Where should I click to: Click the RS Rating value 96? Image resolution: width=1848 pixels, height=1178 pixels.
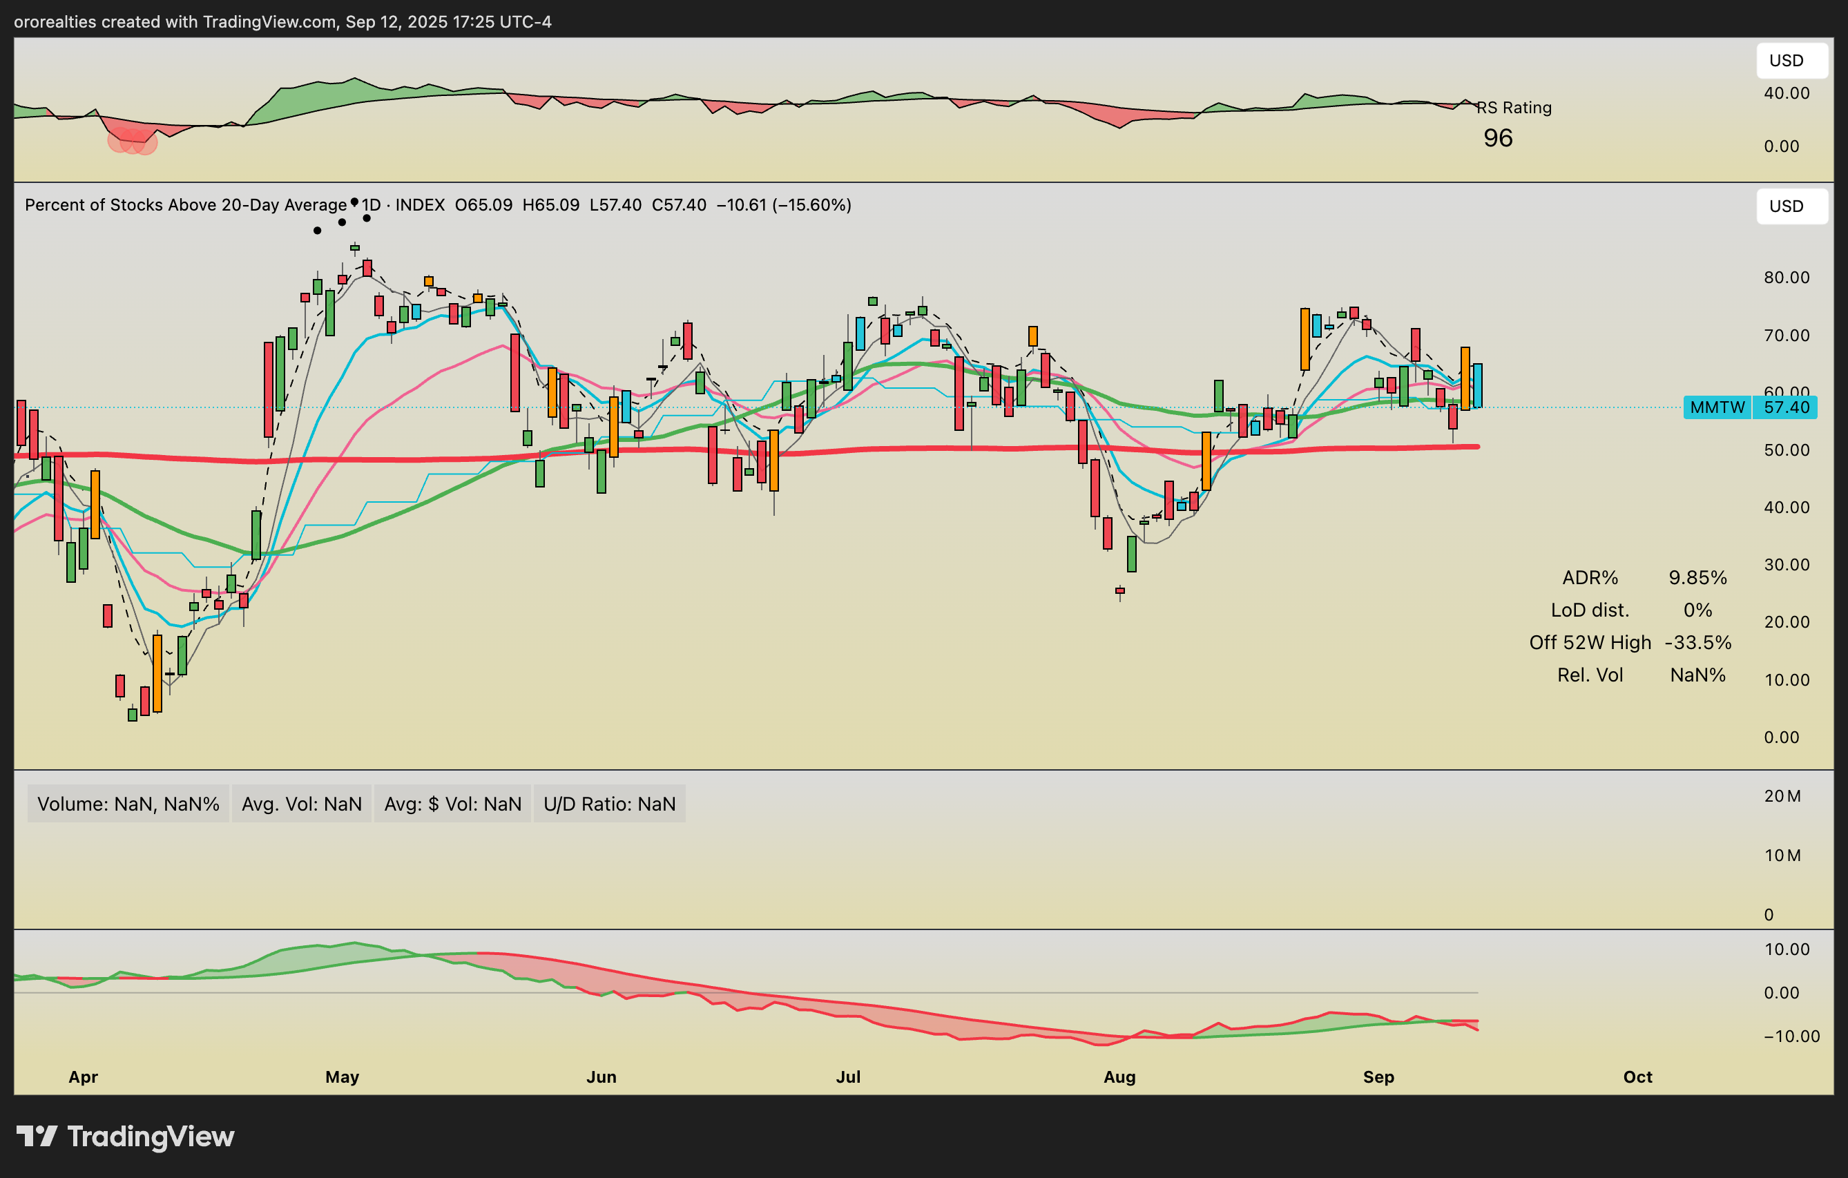click(1497, 138)
